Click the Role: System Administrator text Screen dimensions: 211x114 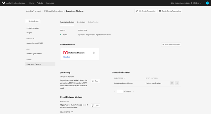pos(180,3)
